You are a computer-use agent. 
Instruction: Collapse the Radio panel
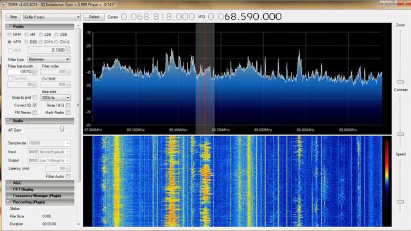pos(8,26)
